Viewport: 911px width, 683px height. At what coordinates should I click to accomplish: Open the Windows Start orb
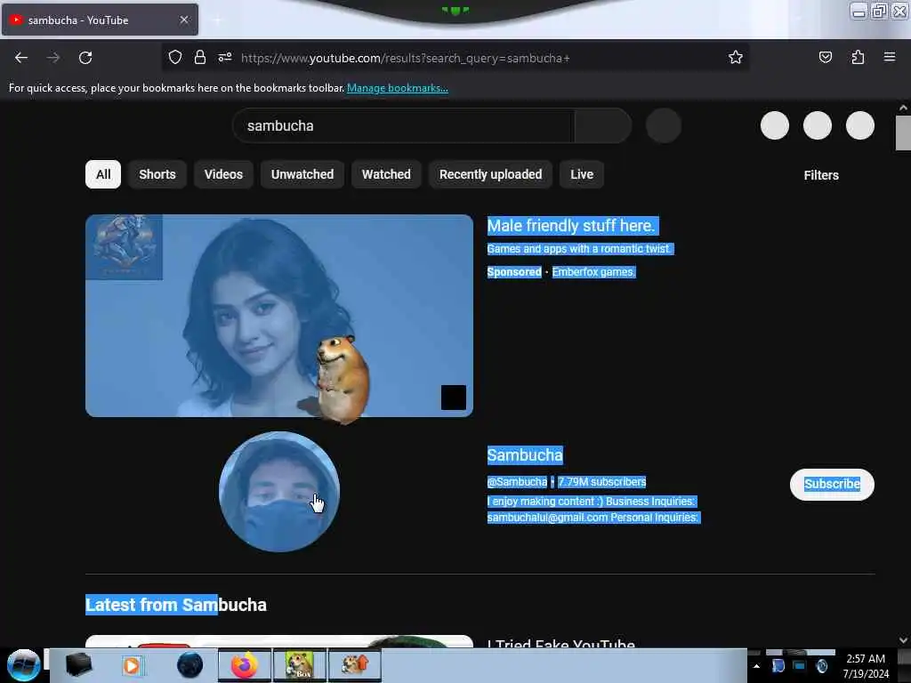click(23, 665)
